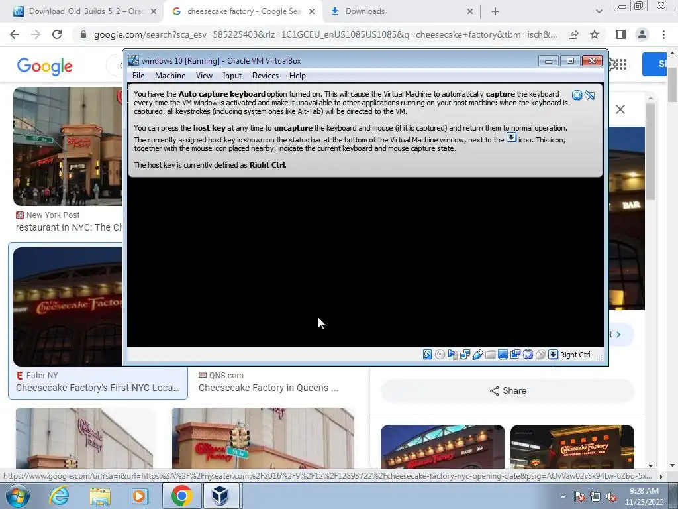Screen dimensions: 678x509
Task: Click the shared folders icon in VirtualBox status bar
Action: pyautogui.click(x=491, y=355)
